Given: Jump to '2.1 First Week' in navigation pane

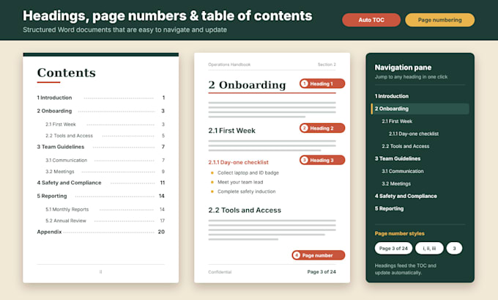Looking at the screenshot, I should [397, 121].
